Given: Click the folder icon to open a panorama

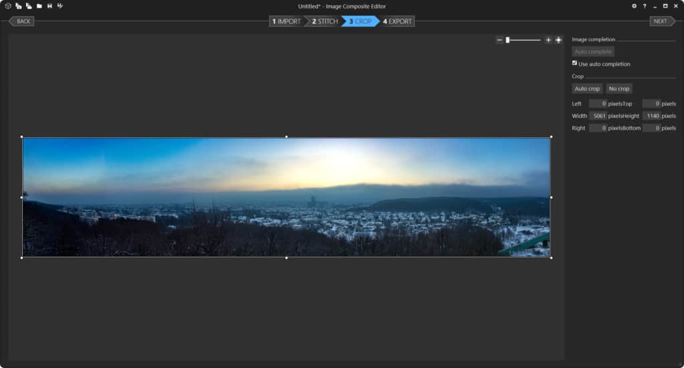Looking at the screenshot, I should pos(39,6).
